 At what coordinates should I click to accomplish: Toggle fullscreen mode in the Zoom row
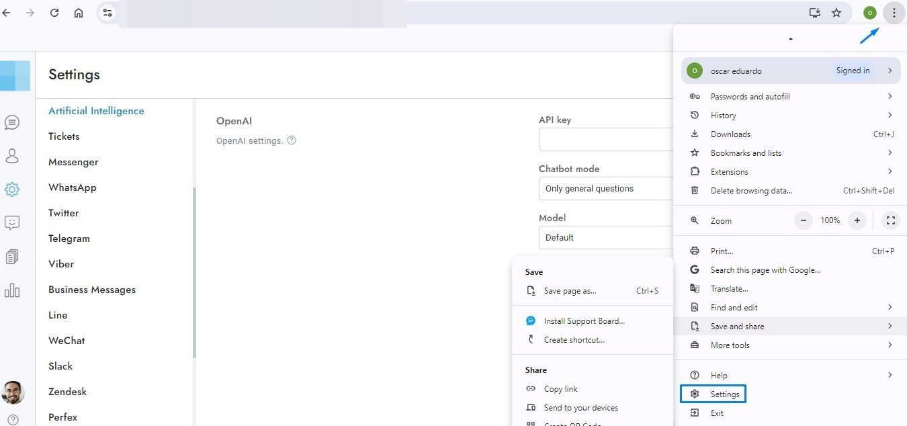(890, 220)
